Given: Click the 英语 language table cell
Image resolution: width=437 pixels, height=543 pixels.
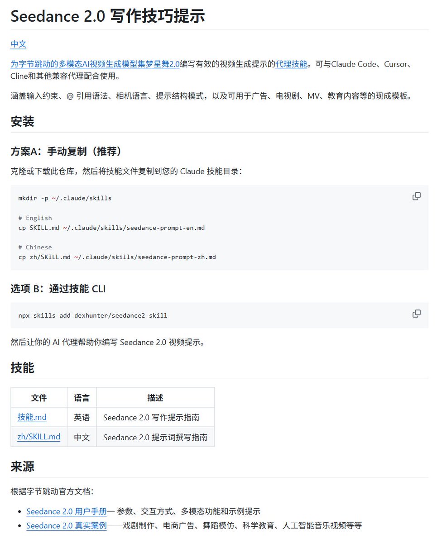Looking at the screenshot, I should 82,417.
